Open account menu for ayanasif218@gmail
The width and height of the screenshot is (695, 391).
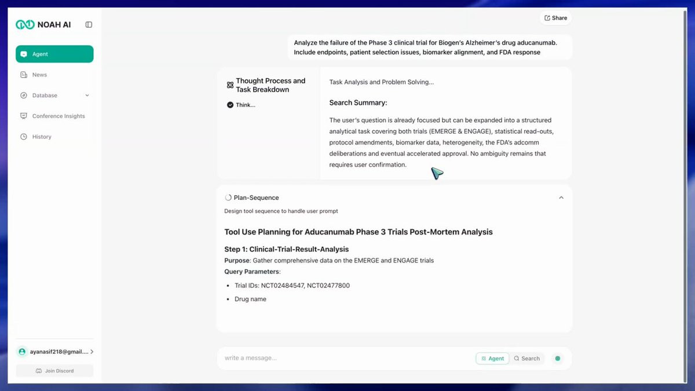click(x=54, y=352)
